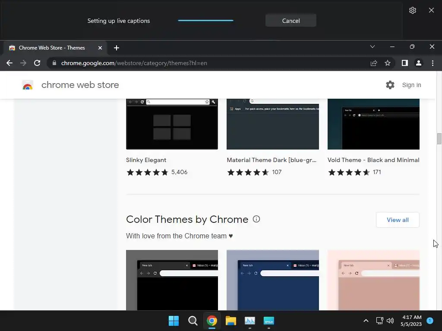The image size is (442, 331).
Task: View all Color Themes by Chrome
Action: pyautogui.click(x=398, y=220)
